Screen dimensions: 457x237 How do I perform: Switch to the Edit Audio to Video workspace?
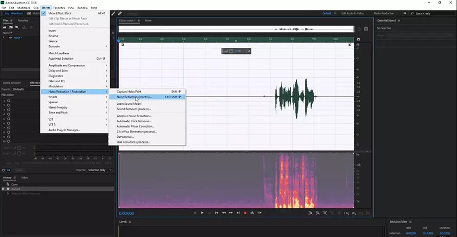[x=351, y=13]
